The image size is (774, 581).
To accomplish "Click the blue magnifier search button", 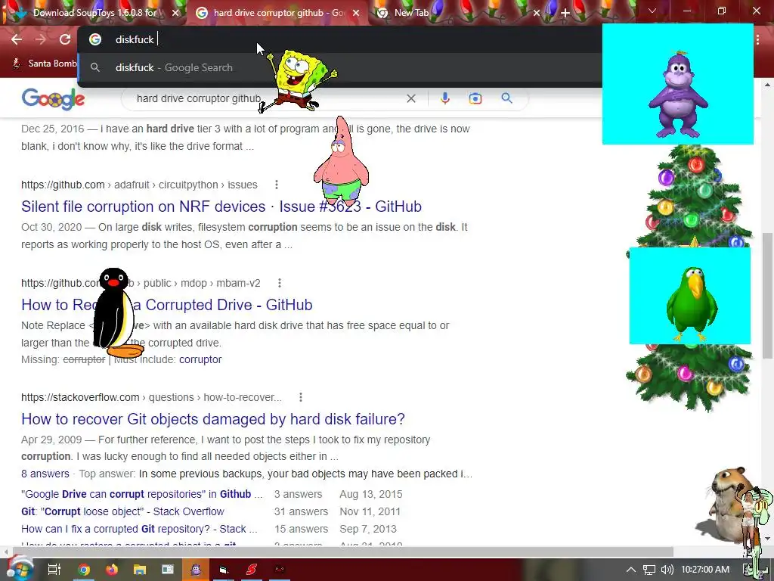I will [506, 98].
